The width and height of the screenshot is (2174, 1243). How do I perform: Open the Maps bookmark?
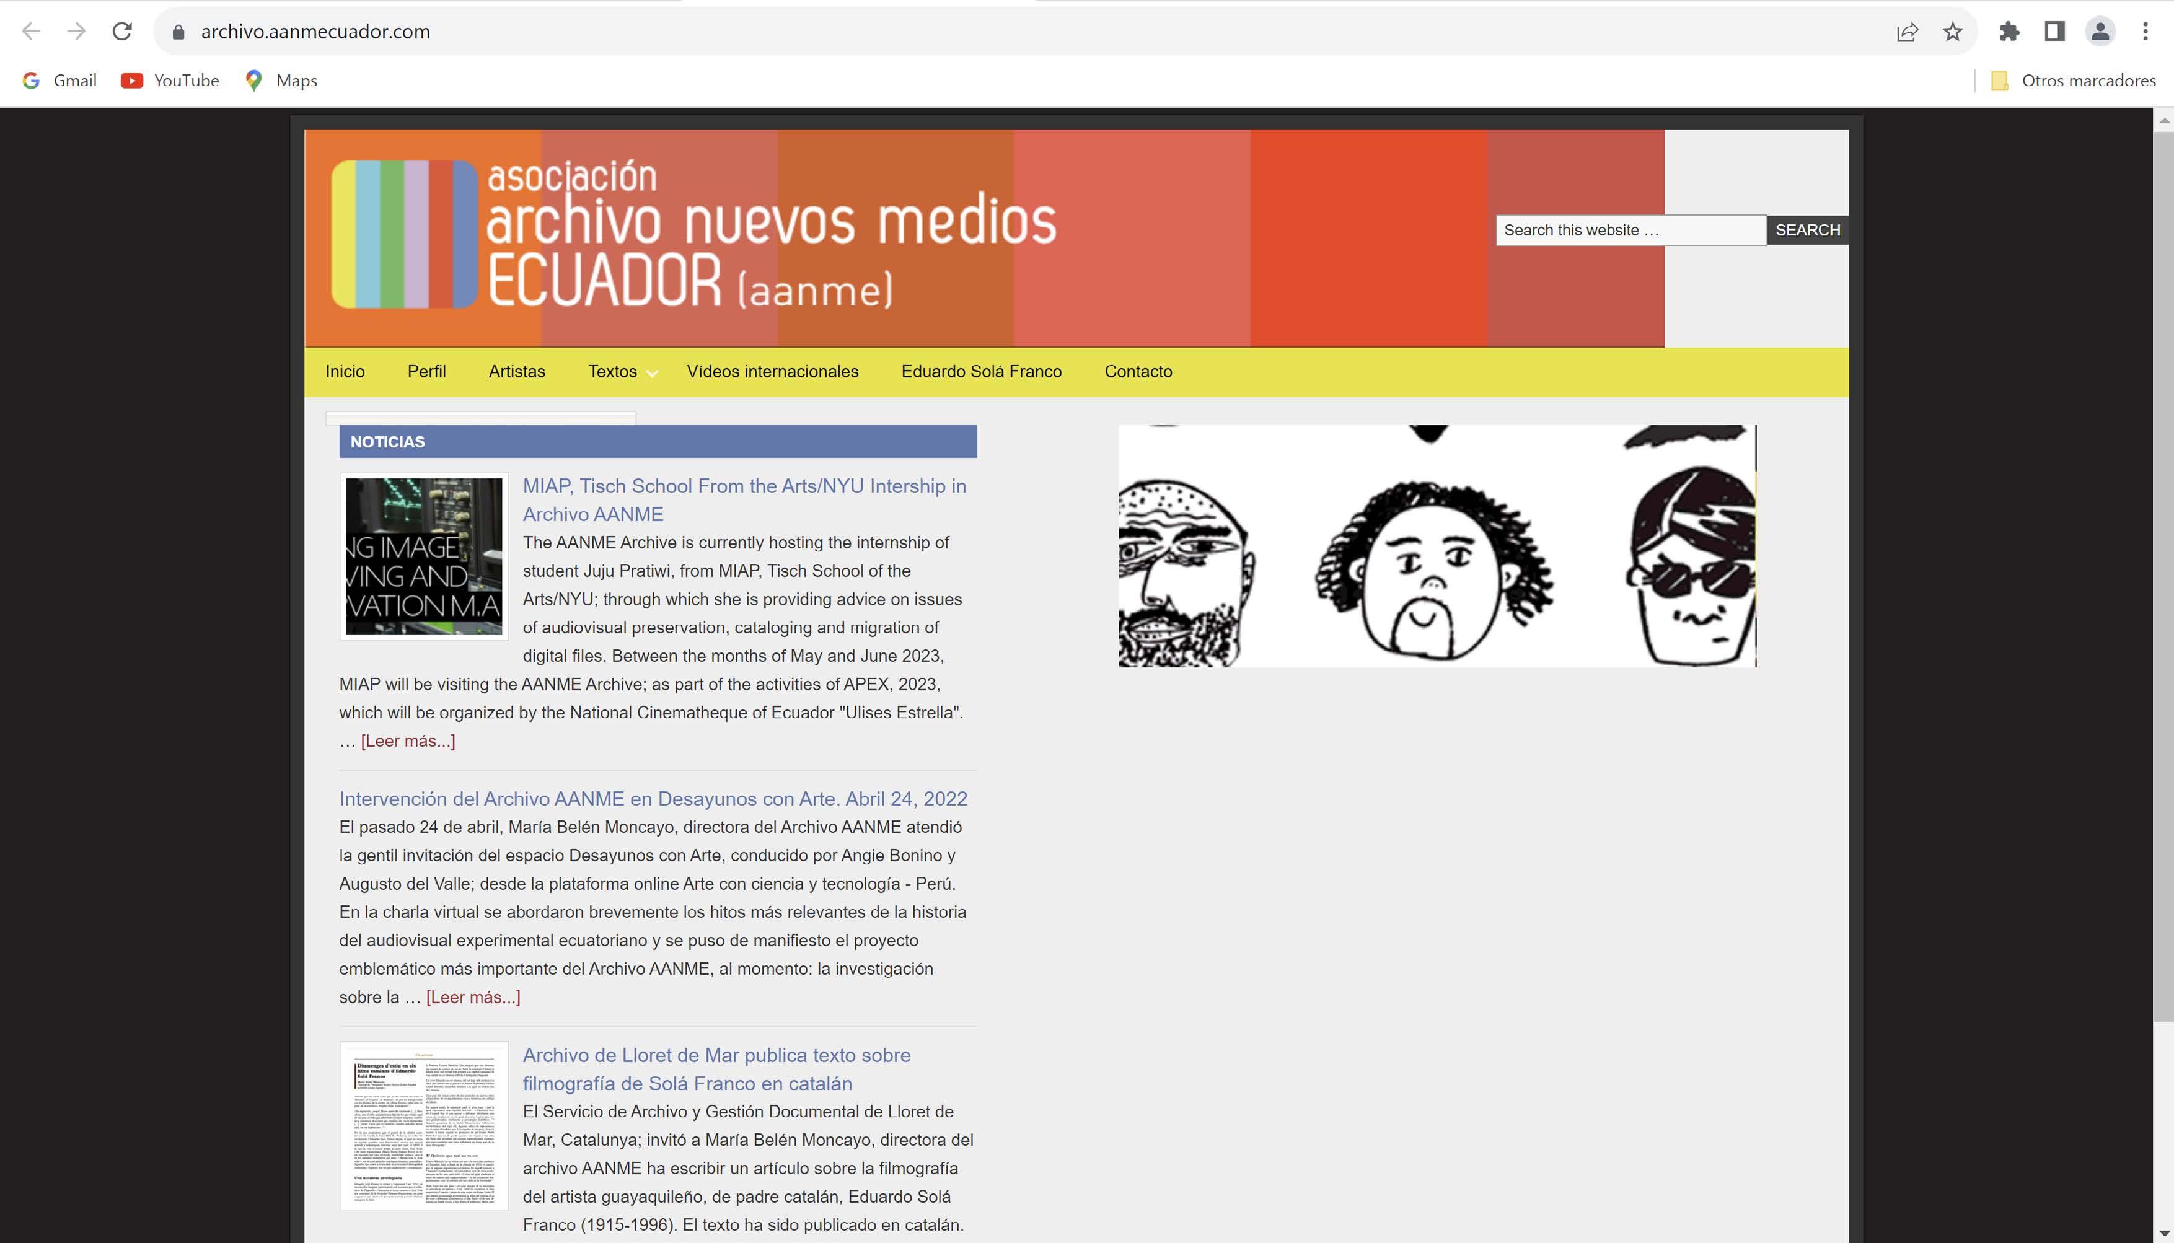point(281,81)
